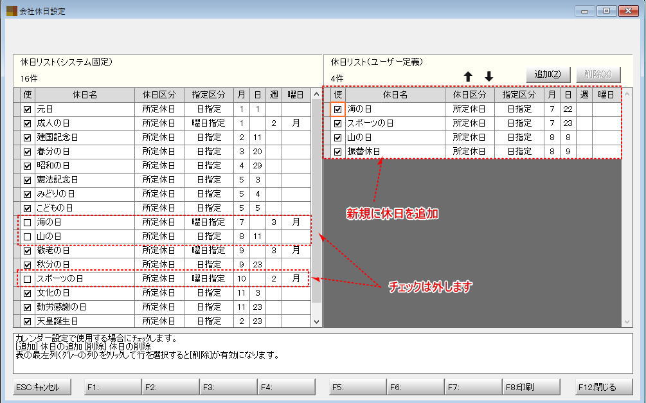Viewport: 646px width, 403px height.
Task: Toggle user-defined スポーツの日 checkbox
Action: coord(338,123)
